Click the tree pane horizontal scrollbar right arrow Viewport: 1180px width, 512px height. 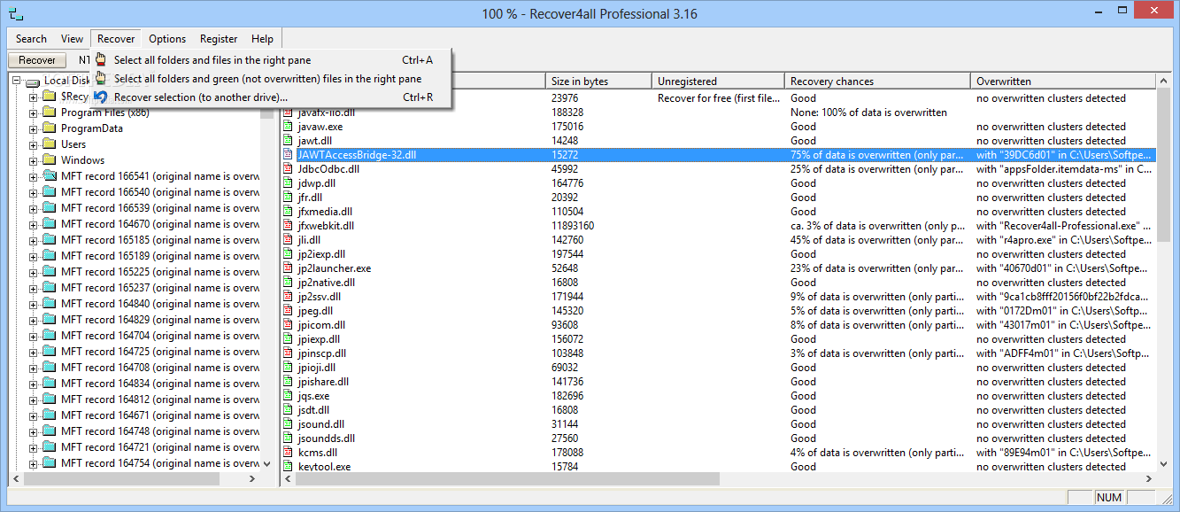252,479
